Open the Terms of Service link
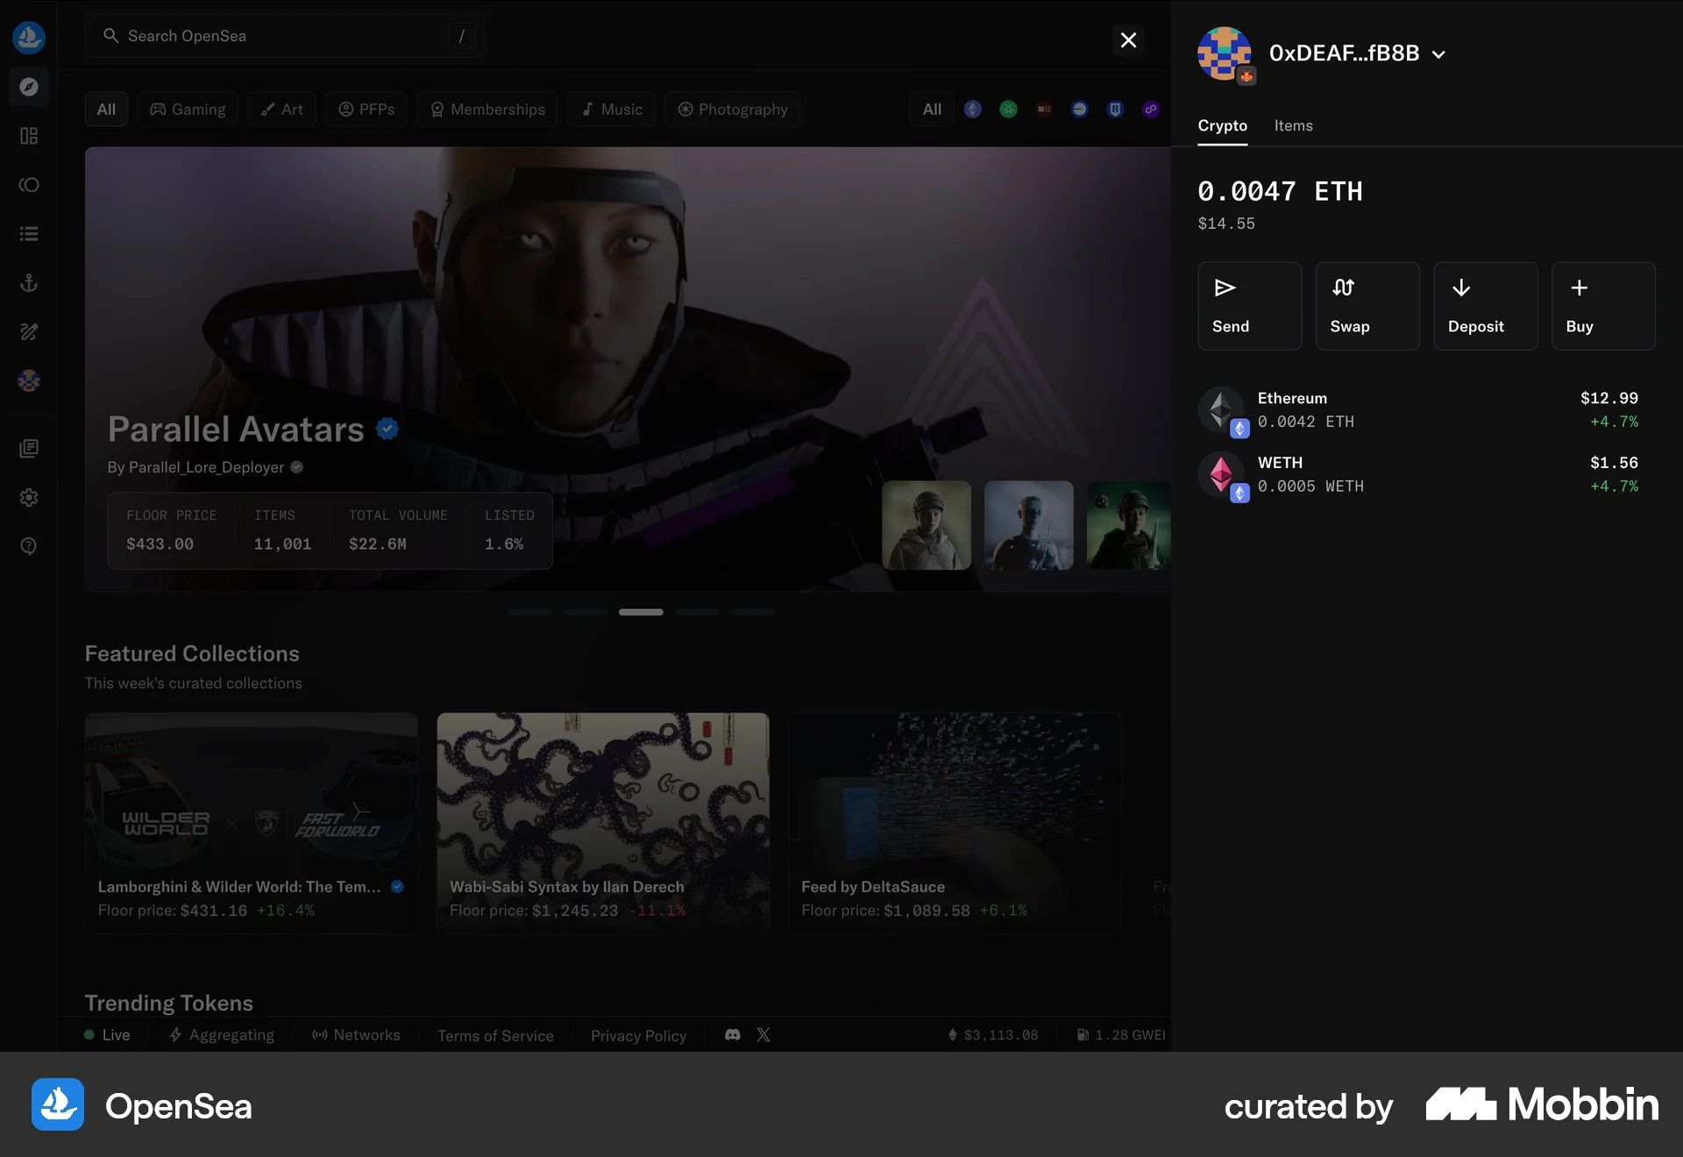The height and width of the screenshot is (1157, 1683). pyautogui.click(x=495, y=1035)
